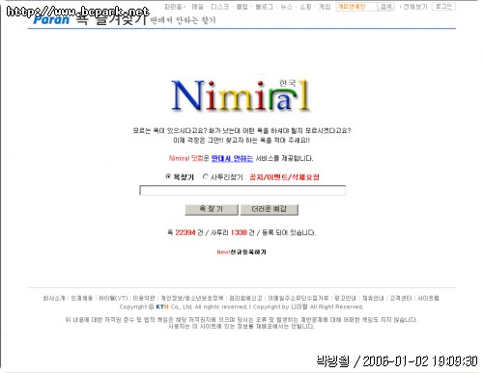This screenshot has height=373, width=483.
Task: Open 파란홈 in top navigation
Action: click(x=173, y=7)
